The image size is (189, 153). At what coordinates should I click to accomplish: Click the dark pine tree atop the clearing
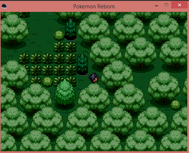[x=71, y=29]
